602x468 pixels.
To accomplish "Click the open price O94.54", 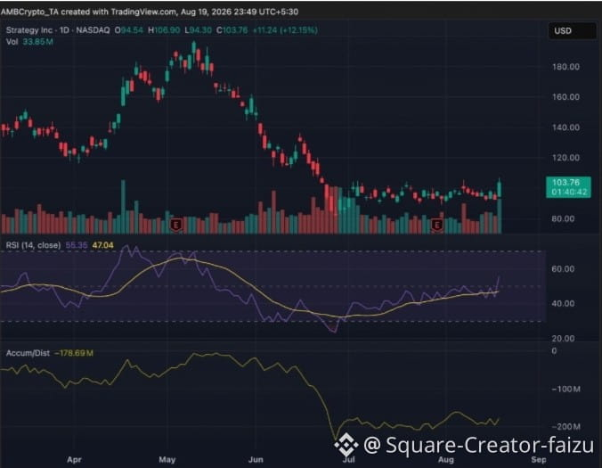I will click(x=129, y=30).
